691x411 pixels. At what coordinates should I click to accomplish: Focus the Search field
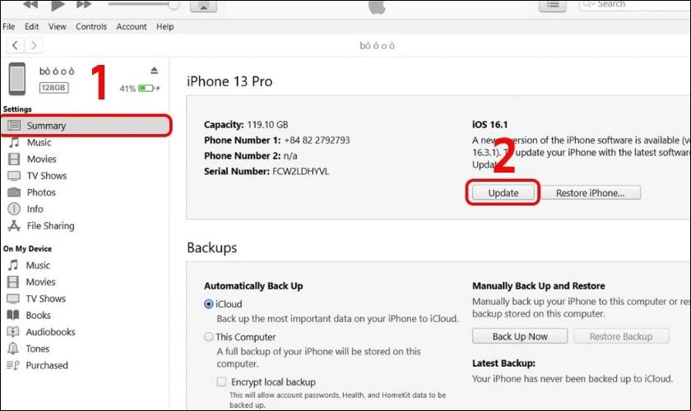[634, 4]
